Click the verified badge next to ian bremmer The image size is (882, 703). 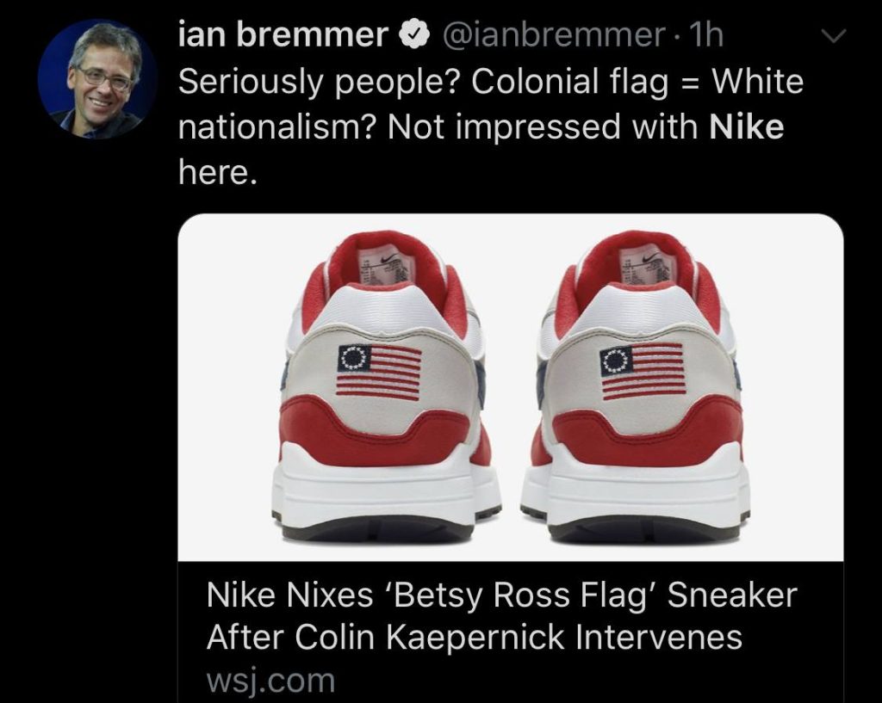point(414,34)
